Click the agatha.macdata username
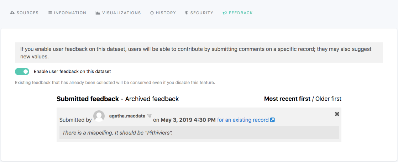The width and height of the screenshot is (398, 162). [x=127, y=116]
